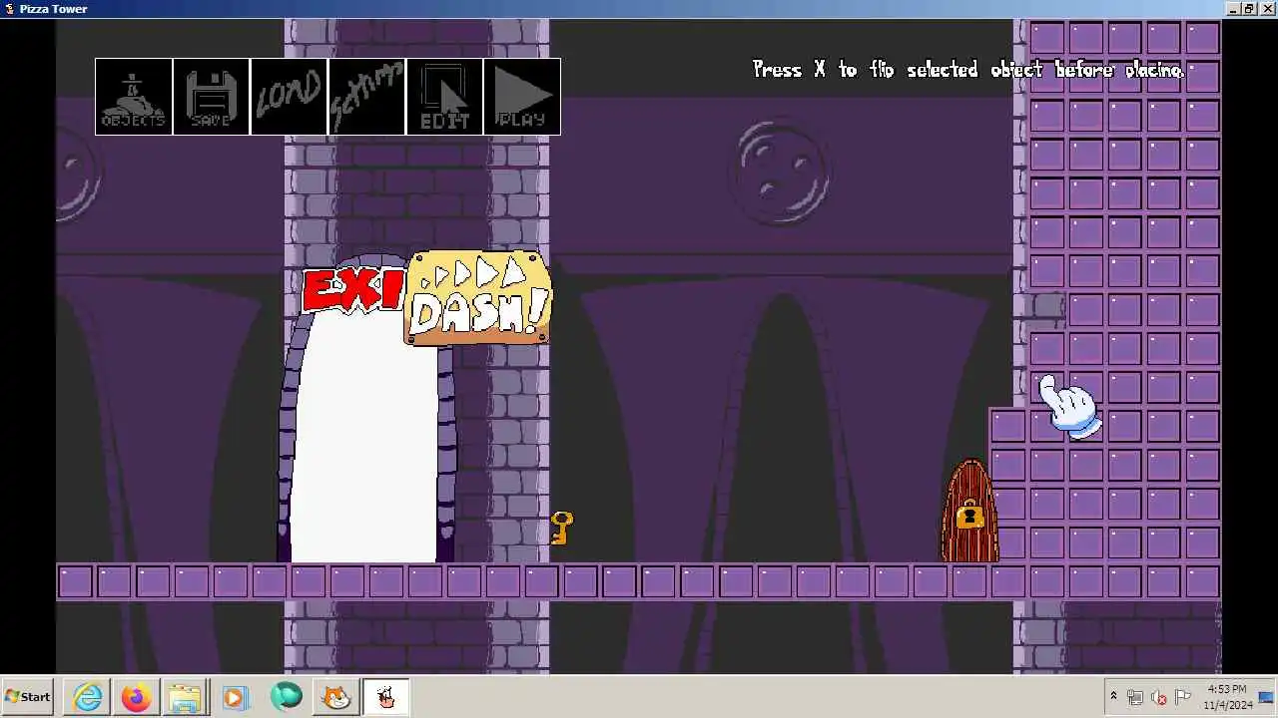Click the SAVE floppy disk icon

[211, 97]
